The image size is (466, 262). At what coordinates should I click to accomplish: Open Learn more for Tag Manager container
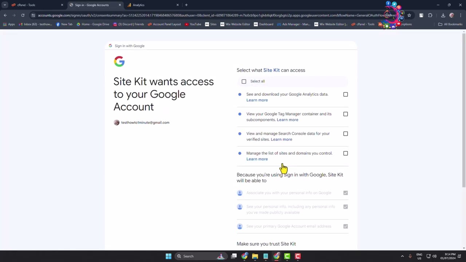pos(287,120)
